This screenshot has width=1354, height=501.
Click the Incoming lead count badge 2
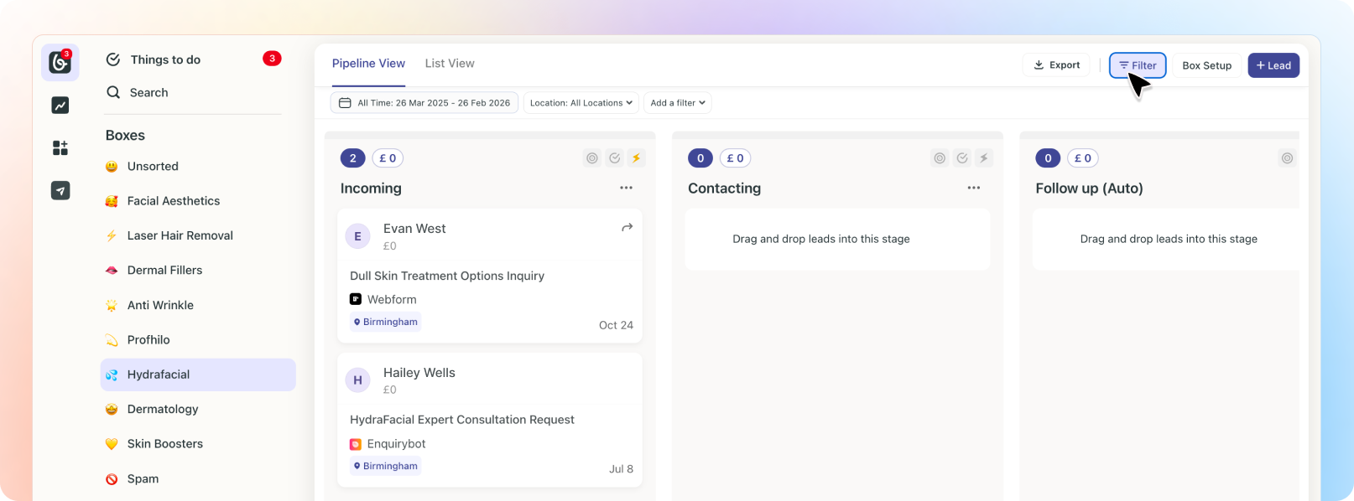pyautogui.click(x=353, y=158)
